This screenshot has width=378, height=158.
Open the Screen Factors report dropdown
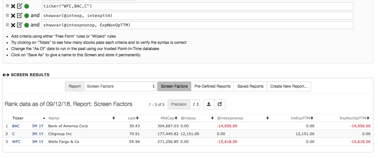(120, 86)
